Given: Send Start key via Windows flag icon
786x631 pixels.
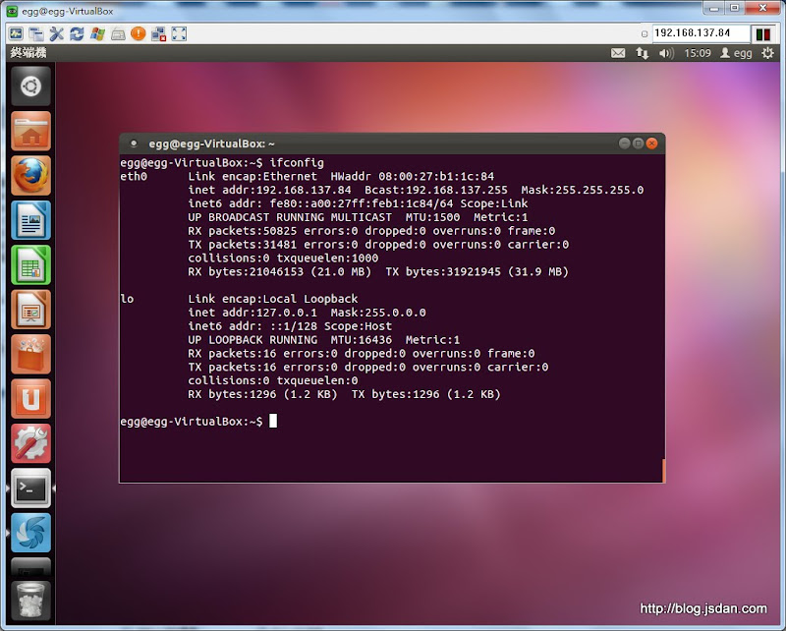Looking at the screenshot, I should coord(97,33).
